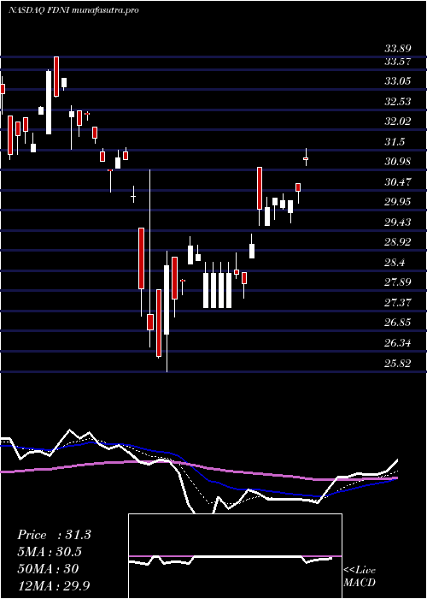427x599 pixels.
Task: Click the 27.89 price level label
Action: [x=398, y=282]
